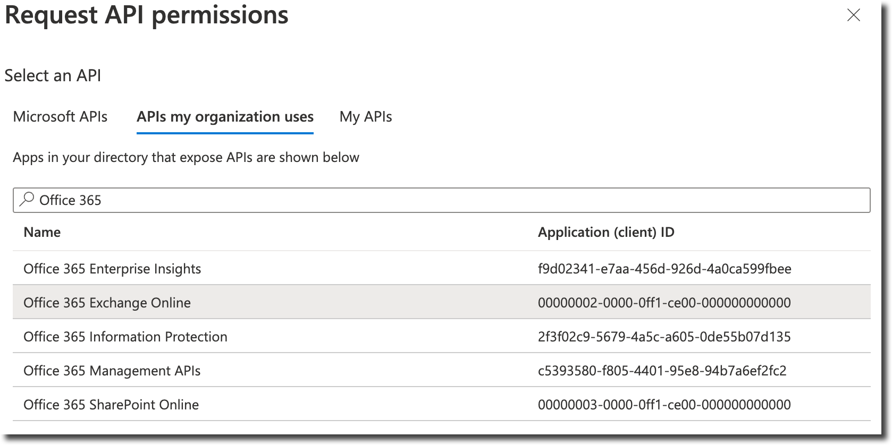Image resolution: width=892 pixels, height=445 pixels.
Task: Click the Name column header
Action: point(42,232)
